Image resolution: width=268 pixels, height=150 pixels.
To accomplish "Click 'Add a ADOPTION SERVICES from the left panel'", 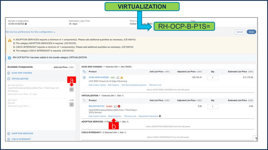I will tap(168, 127).
